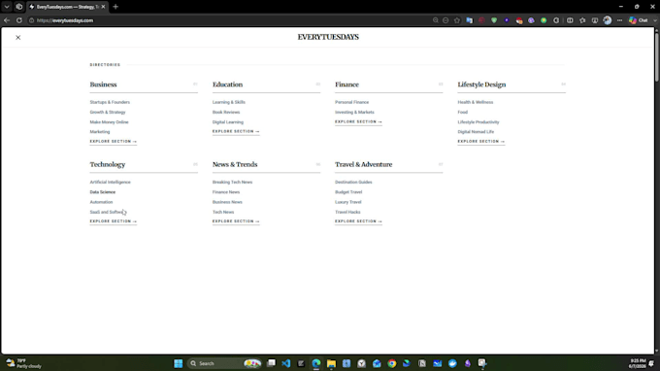Click the green shield extension icon
The image size is (660, 371).
pyautogui.click(x=494, y=20)
